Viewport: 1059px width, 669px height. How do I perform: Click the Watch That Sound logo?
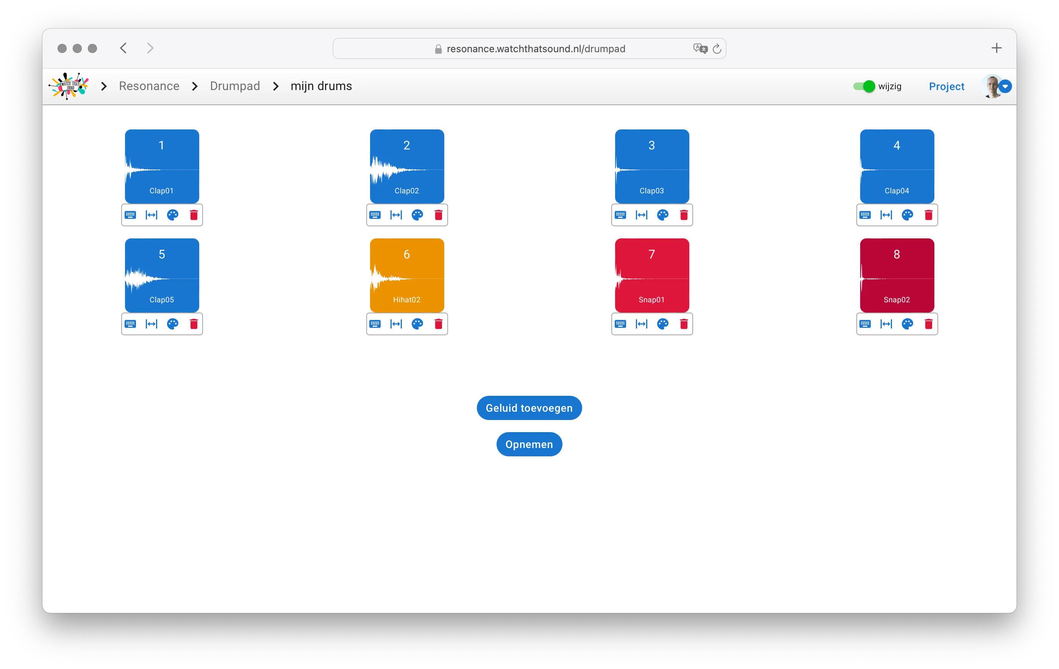69,86
